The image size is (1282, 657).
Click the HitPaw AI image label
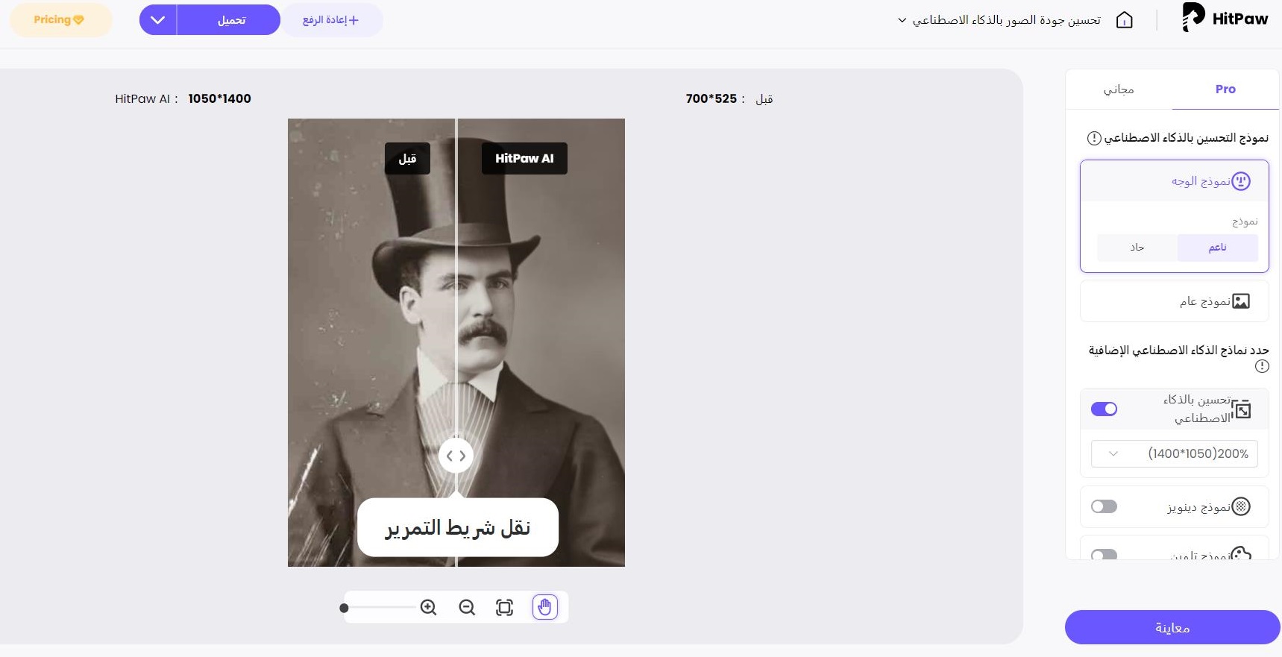pyautogui.click(x=524, y=158)
